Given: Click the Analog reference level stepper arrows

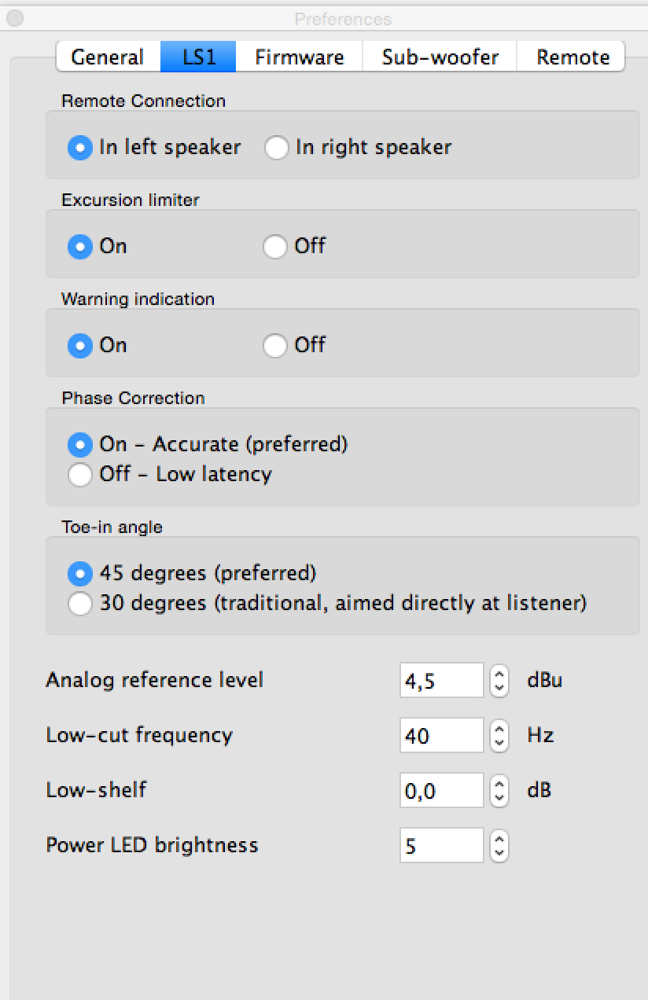Looking at the screenshot, I should pos(499,680).
